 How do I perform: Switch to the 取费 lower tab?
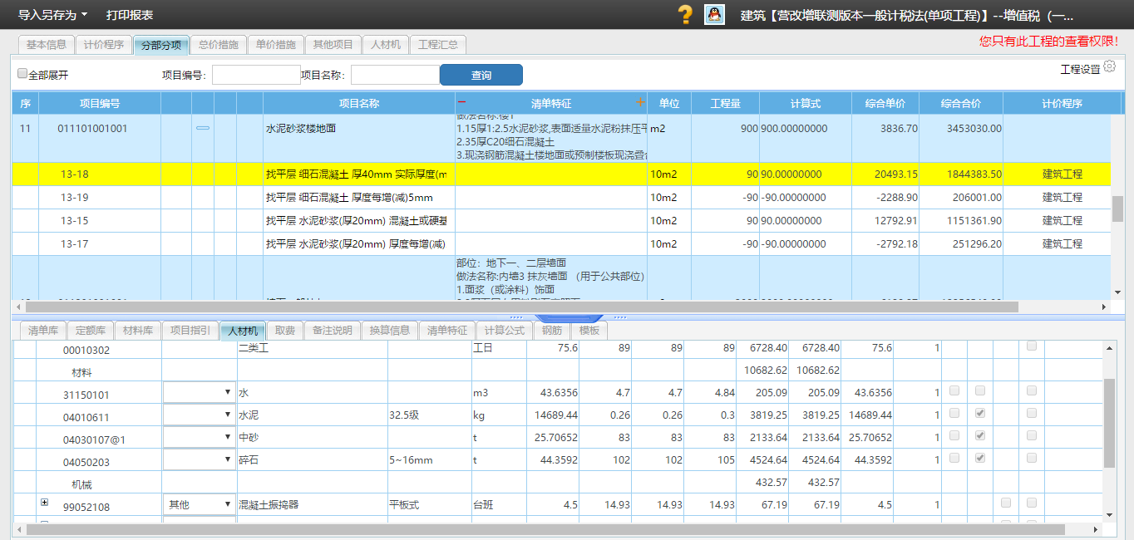coord(285,331)
